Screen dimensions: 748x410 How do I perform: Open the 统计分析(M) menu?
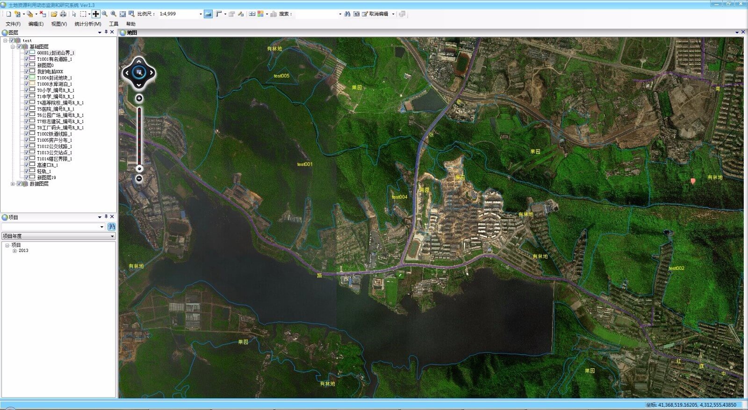pyautogui.click(x=87, y=24)
